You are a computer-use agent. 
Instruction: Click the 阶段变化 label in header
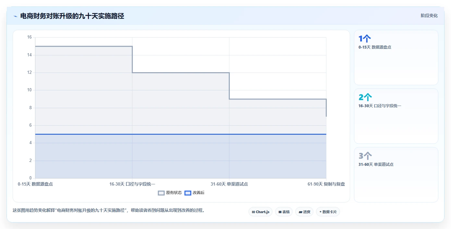point(429,16)
